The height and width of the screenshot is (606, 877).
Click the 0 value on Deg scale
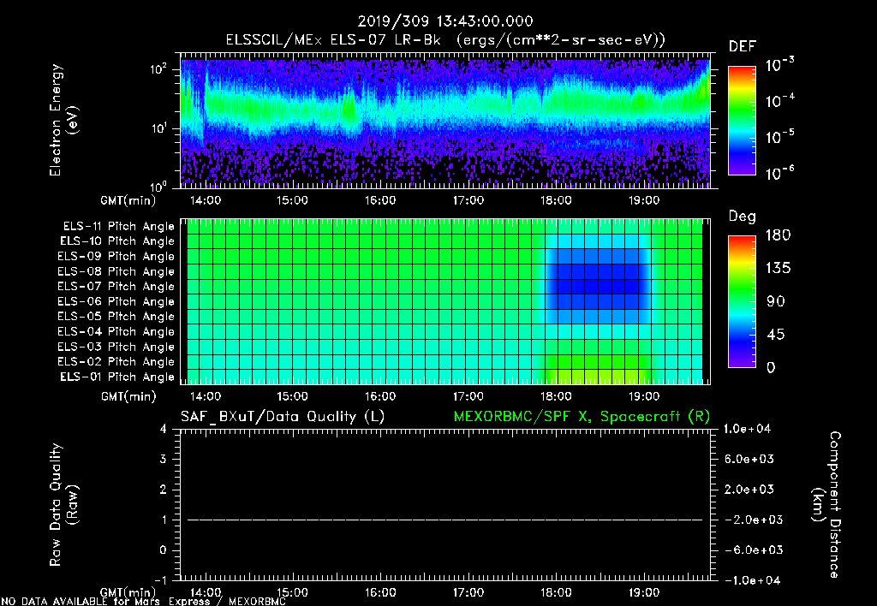click(771, 367)
